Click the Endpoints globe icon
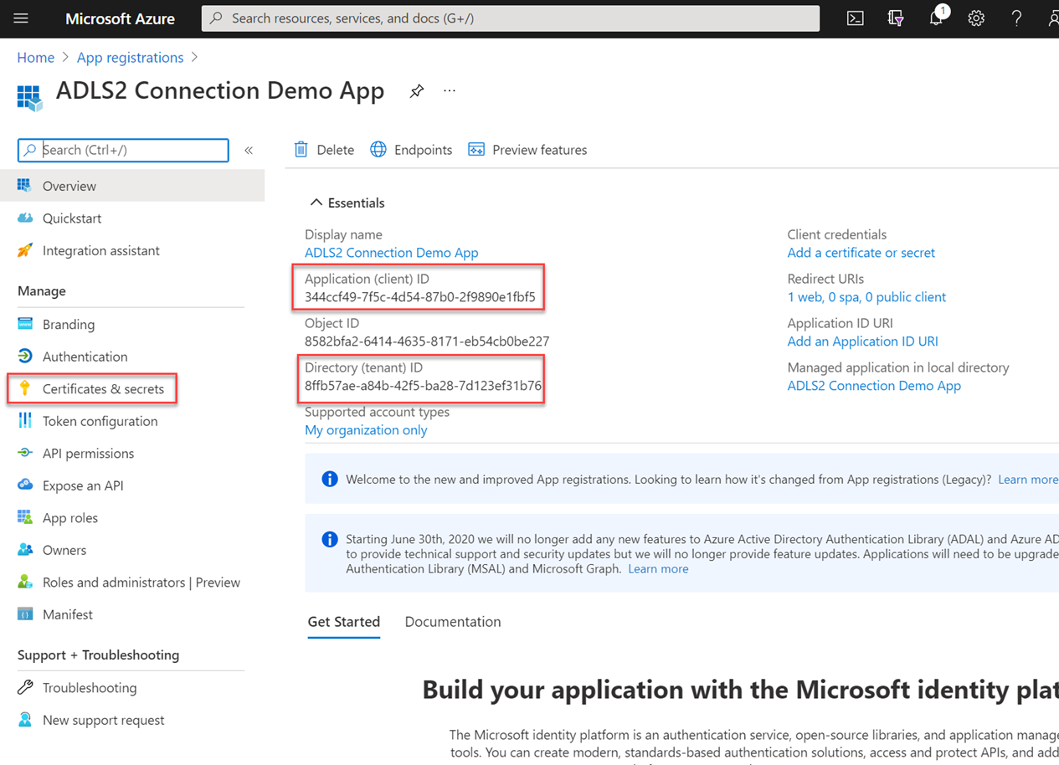Image resolution: width=1059 pixels, height=765 pixels. [378, 149]
